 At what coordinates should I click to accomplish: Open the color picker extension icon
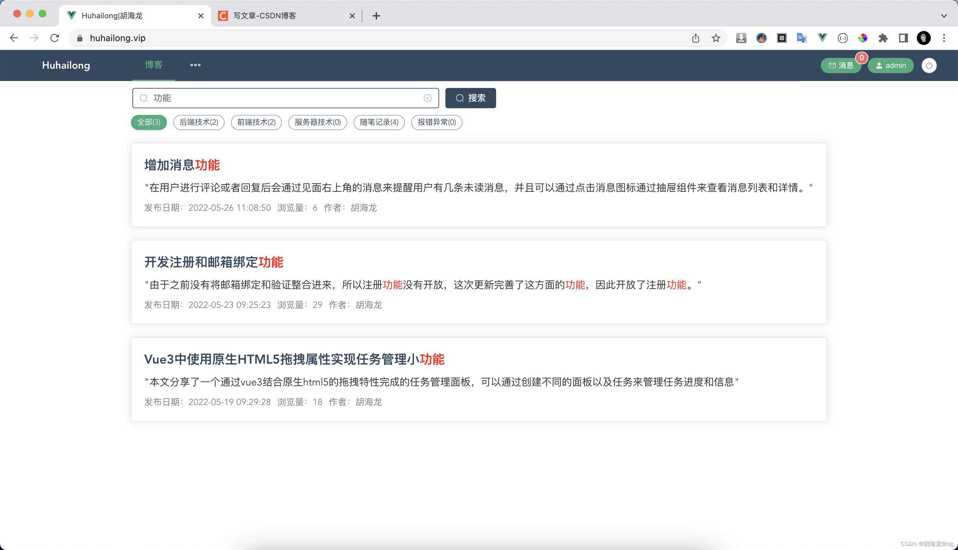862,38
